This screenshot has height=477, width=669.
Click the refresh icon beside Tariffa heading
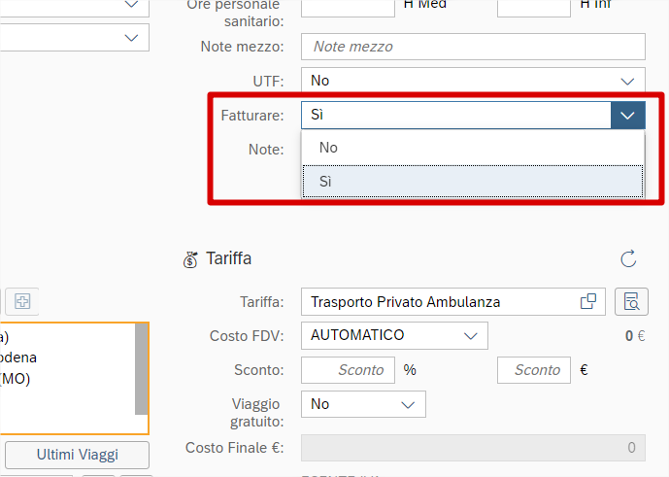[x=628, y=258]
